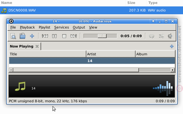The image size is (183, 114).
Task: Click the WAV audio type cell
Action: (x=157, y=10)
